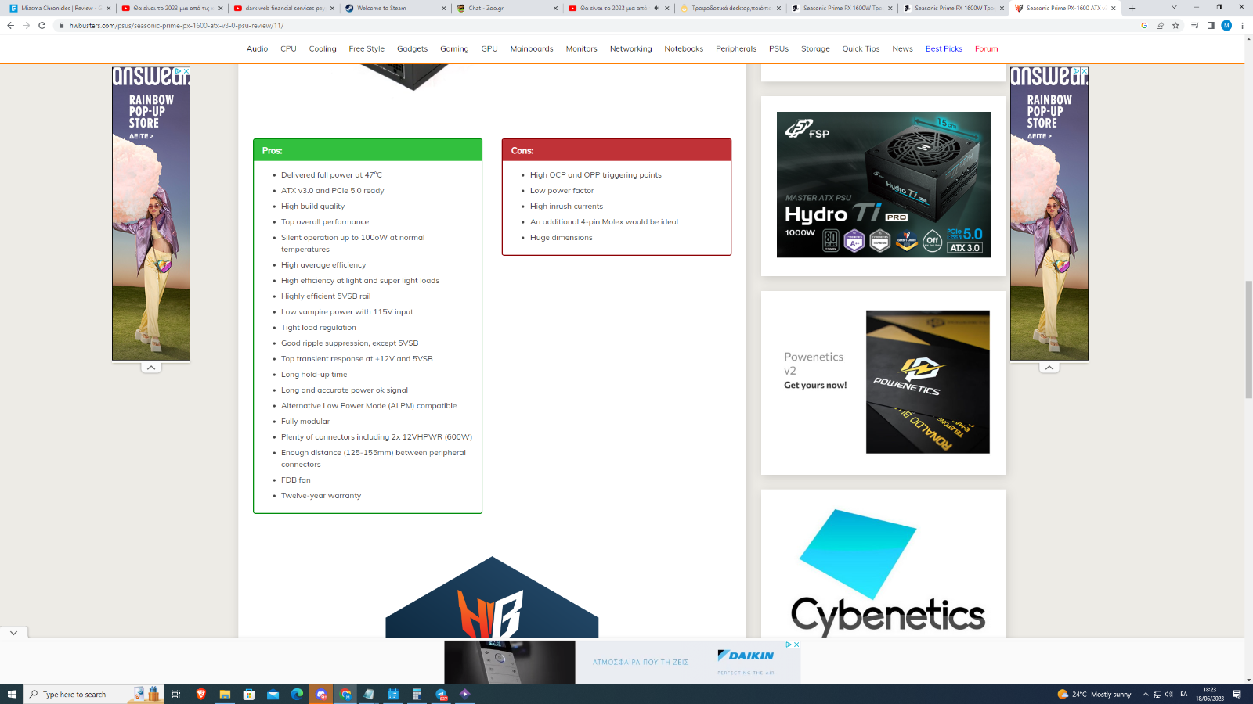Open a new browser tab
1253x704 pixels.
[1132, 8]
